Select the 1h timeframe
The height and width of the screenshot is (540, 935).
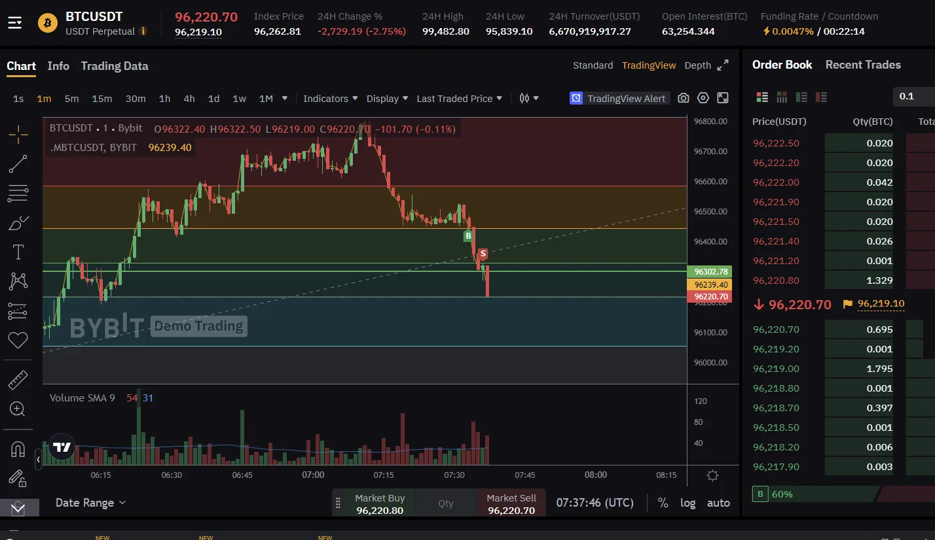[x=164, y=99]
